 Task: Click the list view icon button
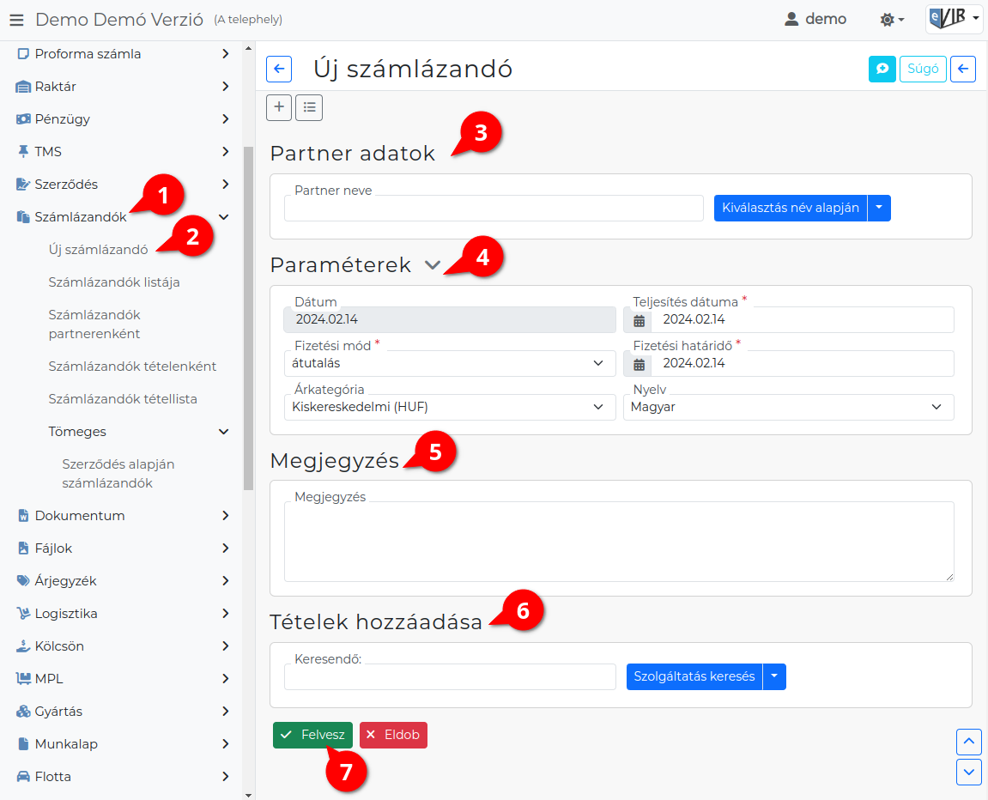(x=309, y=107)
